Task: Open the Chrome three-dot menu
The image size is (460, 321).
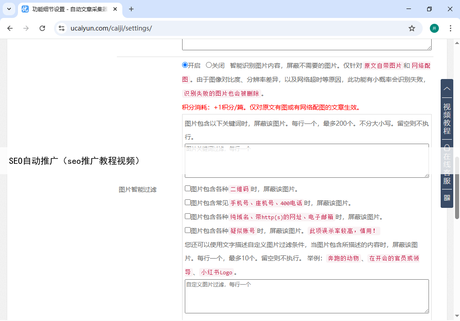Action: 450,28
